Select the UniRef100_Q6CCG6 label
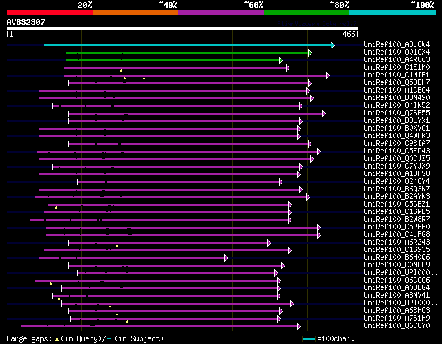The width and height of the screenshot is (442, 344). click(x=396, y=280)
